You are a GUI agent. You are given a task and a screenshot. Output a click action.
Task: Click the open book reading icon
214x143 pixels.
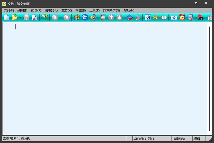point(164,17)
